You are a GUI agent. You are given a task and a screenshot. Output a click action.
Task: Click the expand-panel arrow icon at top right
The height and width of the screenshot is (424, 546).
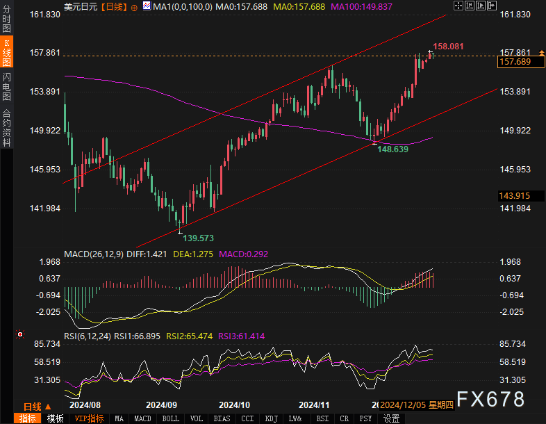(x=492, y=6)
